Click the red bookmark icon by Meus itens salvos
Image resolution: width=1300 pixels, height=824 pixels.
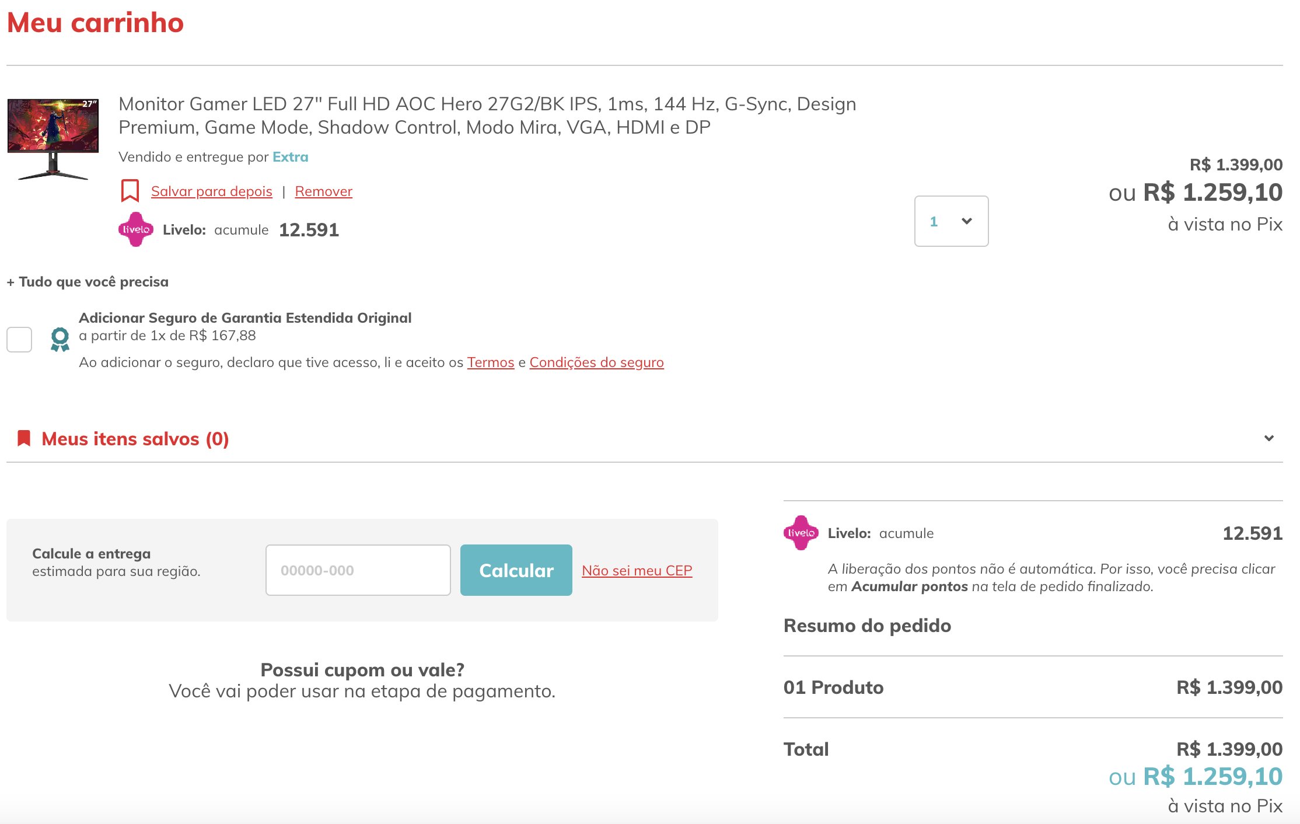(x=24, y=438)
